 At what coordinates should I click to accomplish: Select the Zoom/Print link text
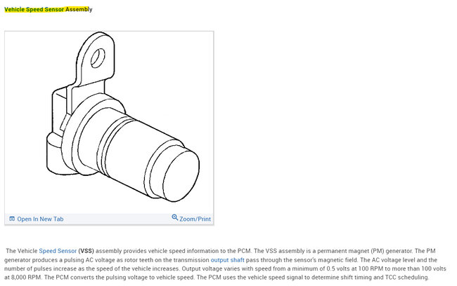195,219
